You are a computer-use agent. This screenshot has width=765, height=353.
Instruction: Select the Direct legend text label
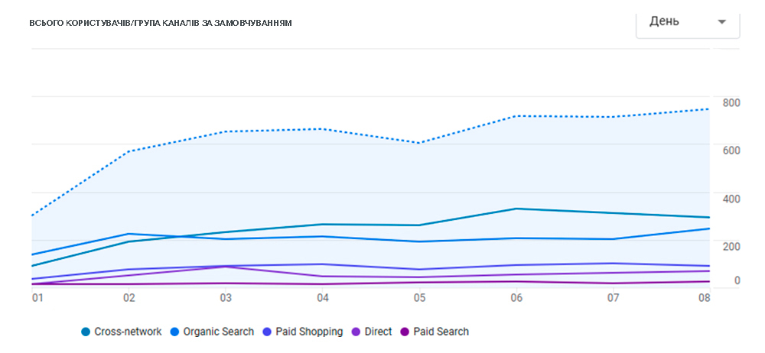pyautogui.click(x=379, y=332)
